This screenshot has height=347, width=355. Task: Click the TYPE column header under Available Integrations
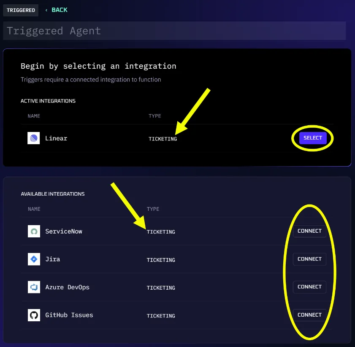(153, 209)
